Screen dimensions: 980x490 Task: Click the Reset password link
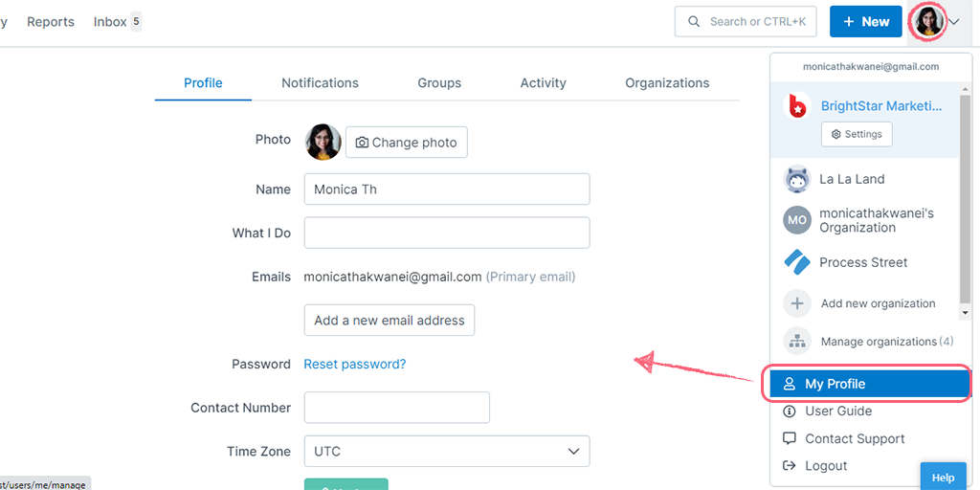(x=355, y=365)
